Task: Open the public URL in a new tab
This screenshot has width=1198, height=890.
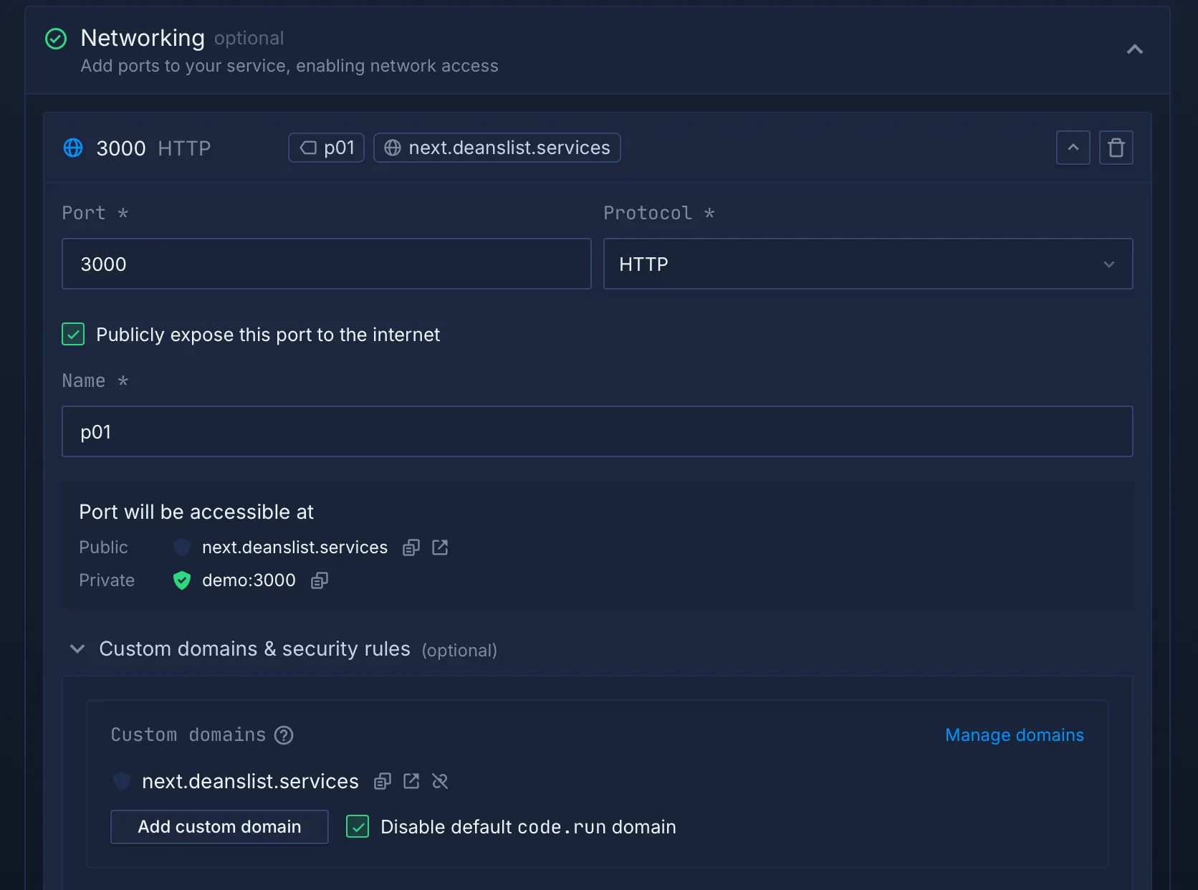Action: tap(440, 547)
